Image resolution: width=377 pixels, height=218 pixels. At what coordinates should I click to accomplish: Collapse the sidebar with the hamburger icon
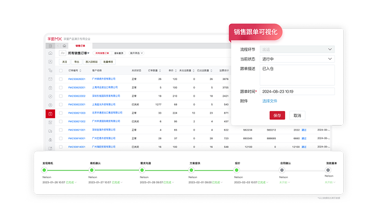(x=50, y=46)
